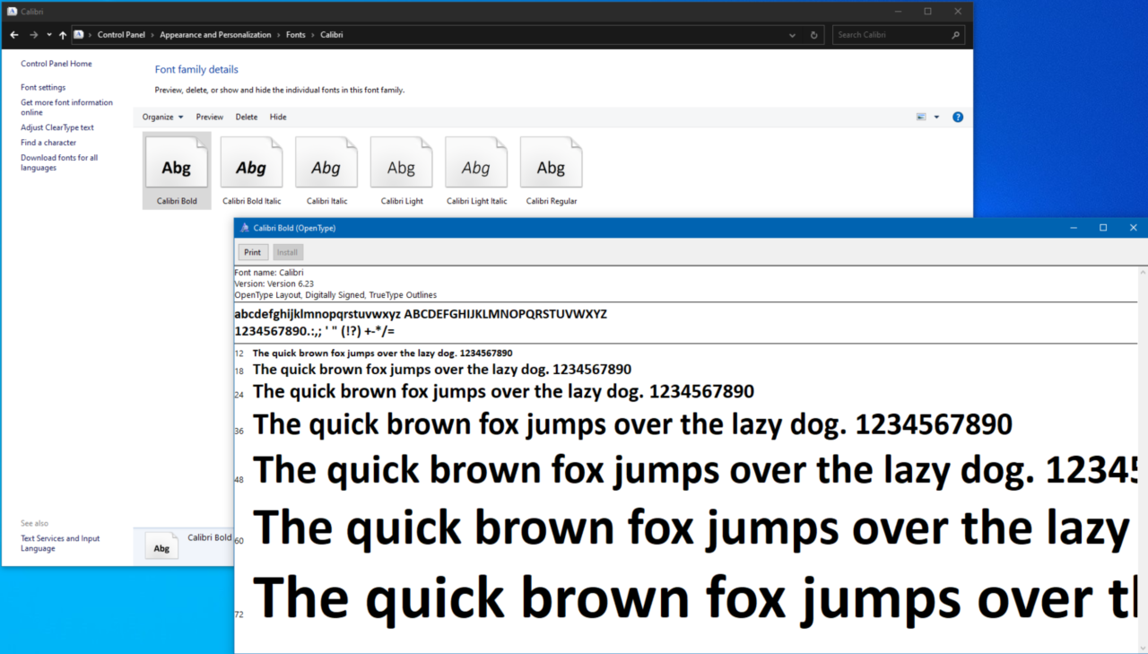
Task: Click the address bar folder icon
Action: [x=79, y=35]
